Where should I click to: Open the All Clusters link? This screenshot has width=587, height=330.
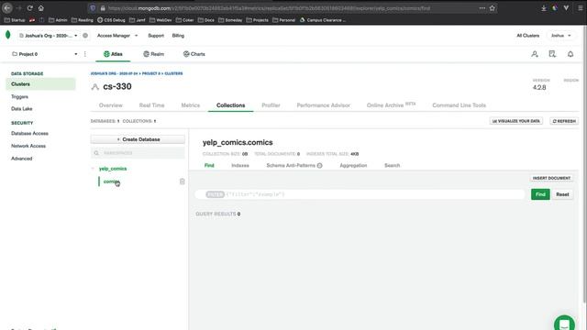528,36
